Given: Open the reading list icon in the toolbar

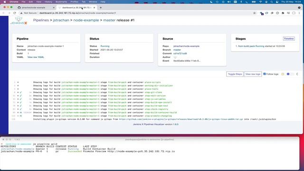Looking at the screenshot, I should coord(288,13).
